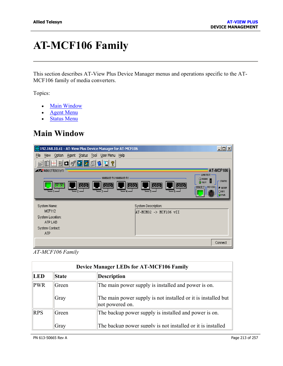Click the yellow question mark help icon
This screenshot has width=283, height=366.
112,163
